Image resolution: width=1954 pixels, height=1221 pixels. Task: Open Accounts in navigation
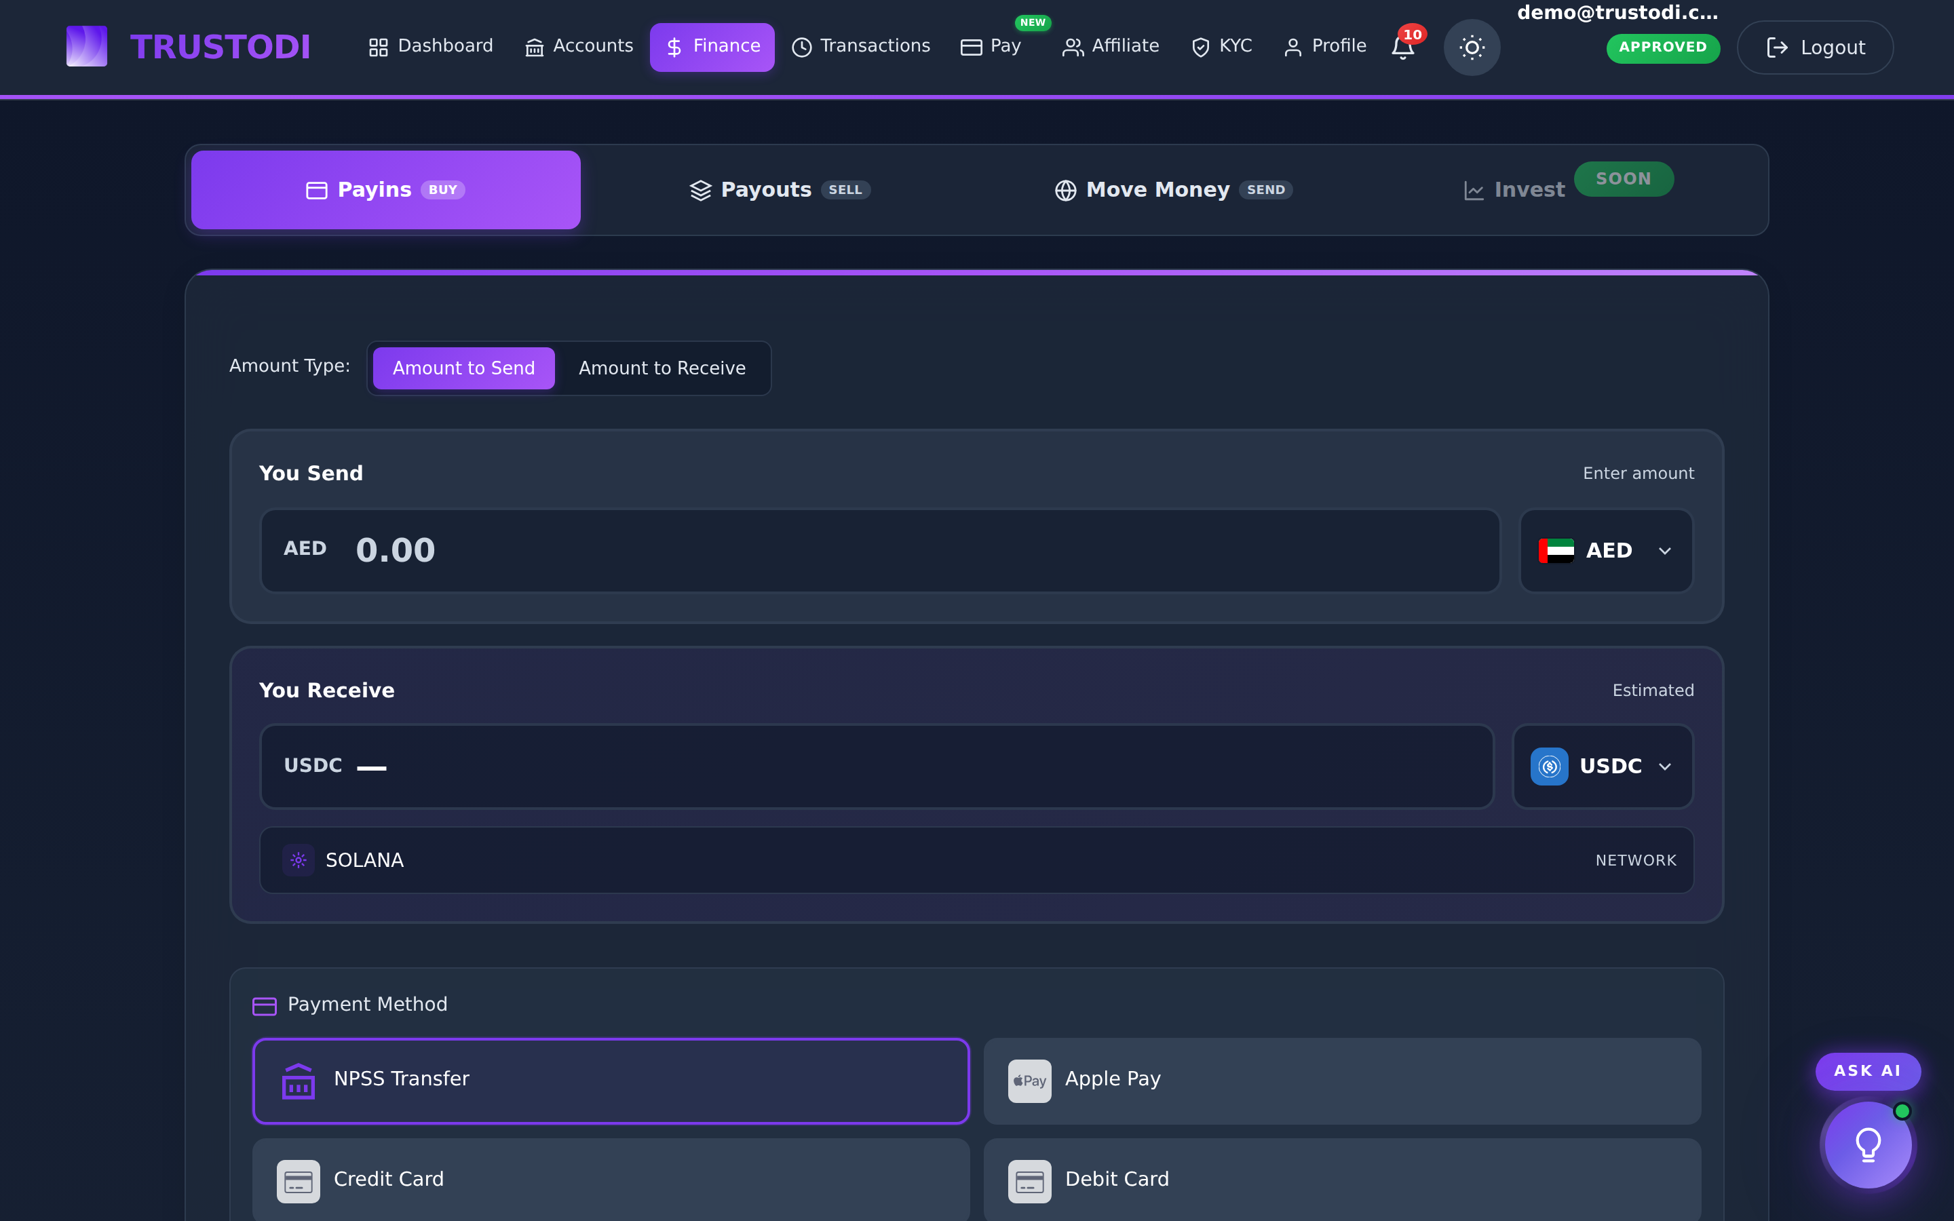pyautogui.click(x=579, y=47)
